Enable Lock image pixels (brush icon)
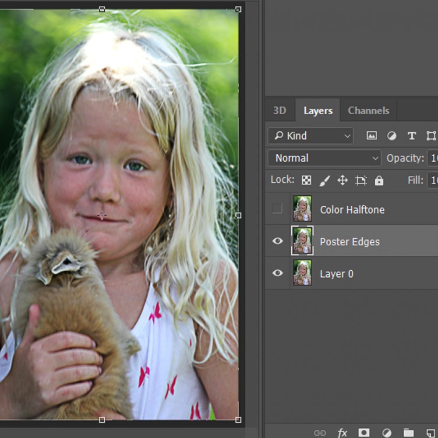 325,180
